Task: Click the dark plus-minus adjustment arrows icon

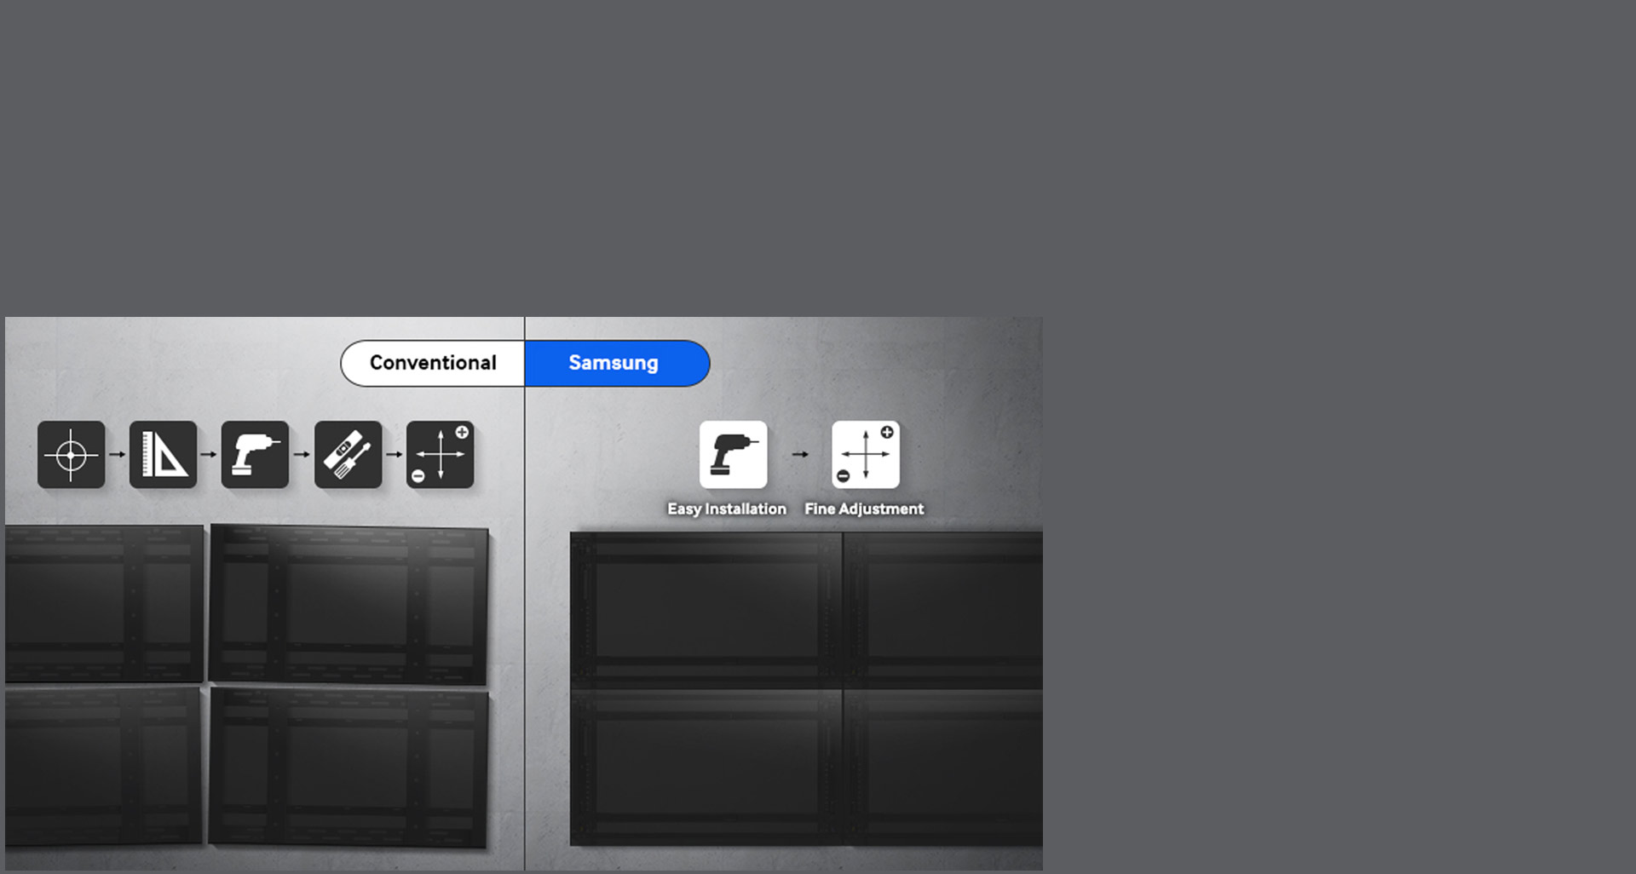Action: [440, 455]
